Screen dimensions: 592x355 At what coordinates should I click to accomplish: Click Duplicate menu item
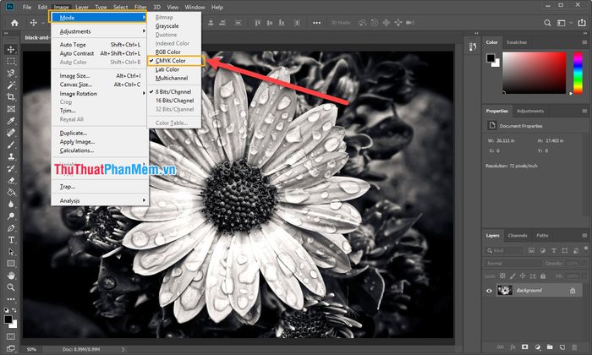100,133
